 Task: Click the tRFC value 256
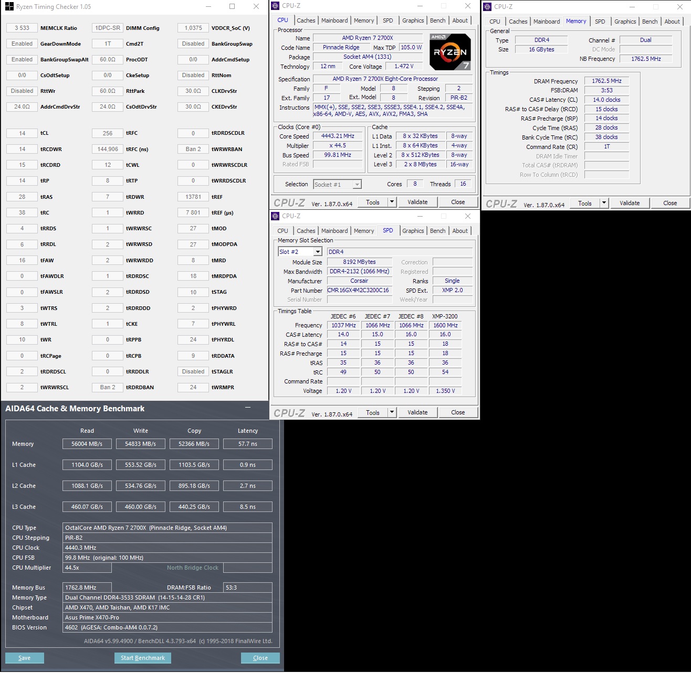coord(108,133)
